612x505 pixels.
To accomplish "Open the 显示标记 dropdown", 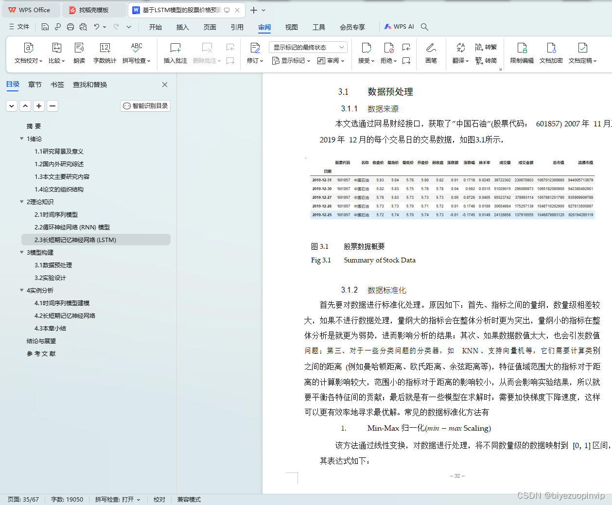I will (x=291, y=61).
